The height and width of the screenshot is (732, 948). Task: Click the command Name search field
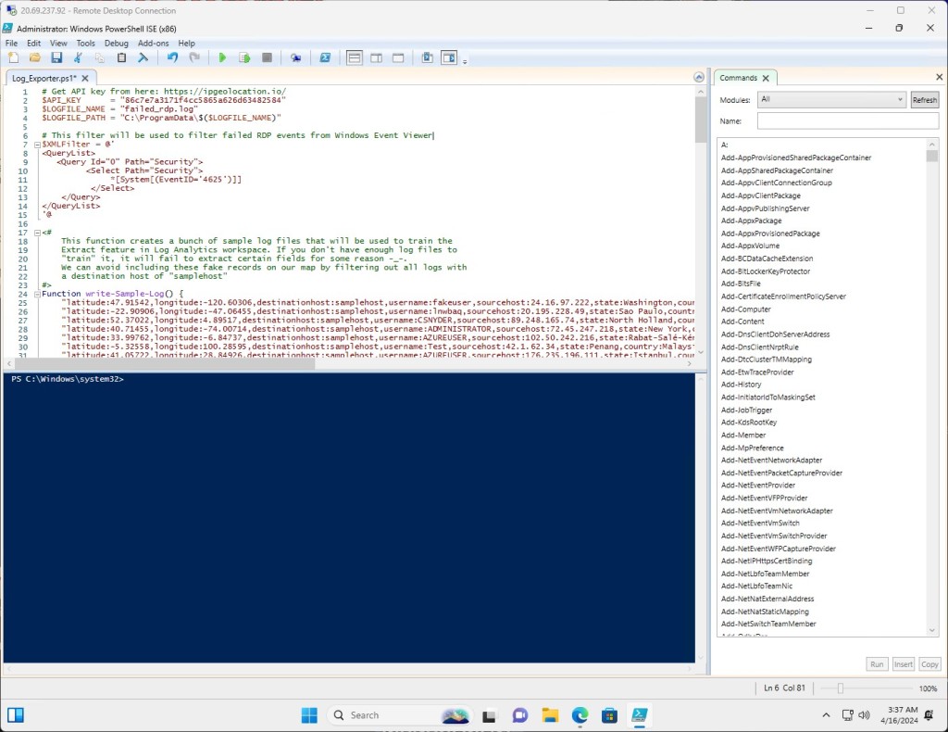847,120
